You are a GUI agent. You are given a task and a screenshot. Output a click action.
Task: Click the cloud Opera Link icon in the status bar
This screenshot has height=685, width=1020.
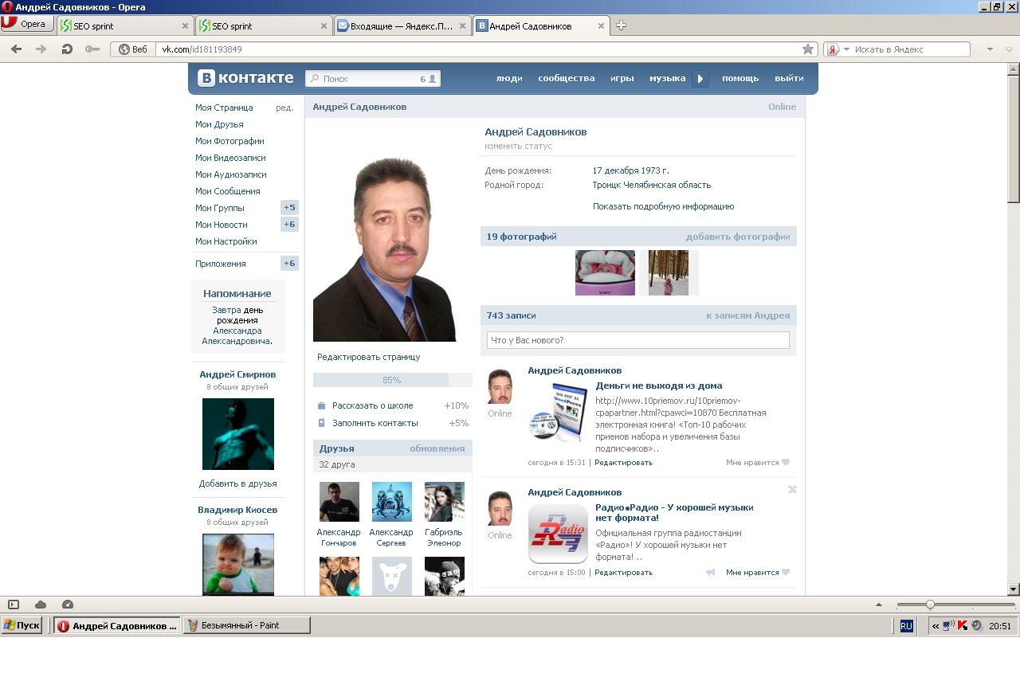[41, 605]
